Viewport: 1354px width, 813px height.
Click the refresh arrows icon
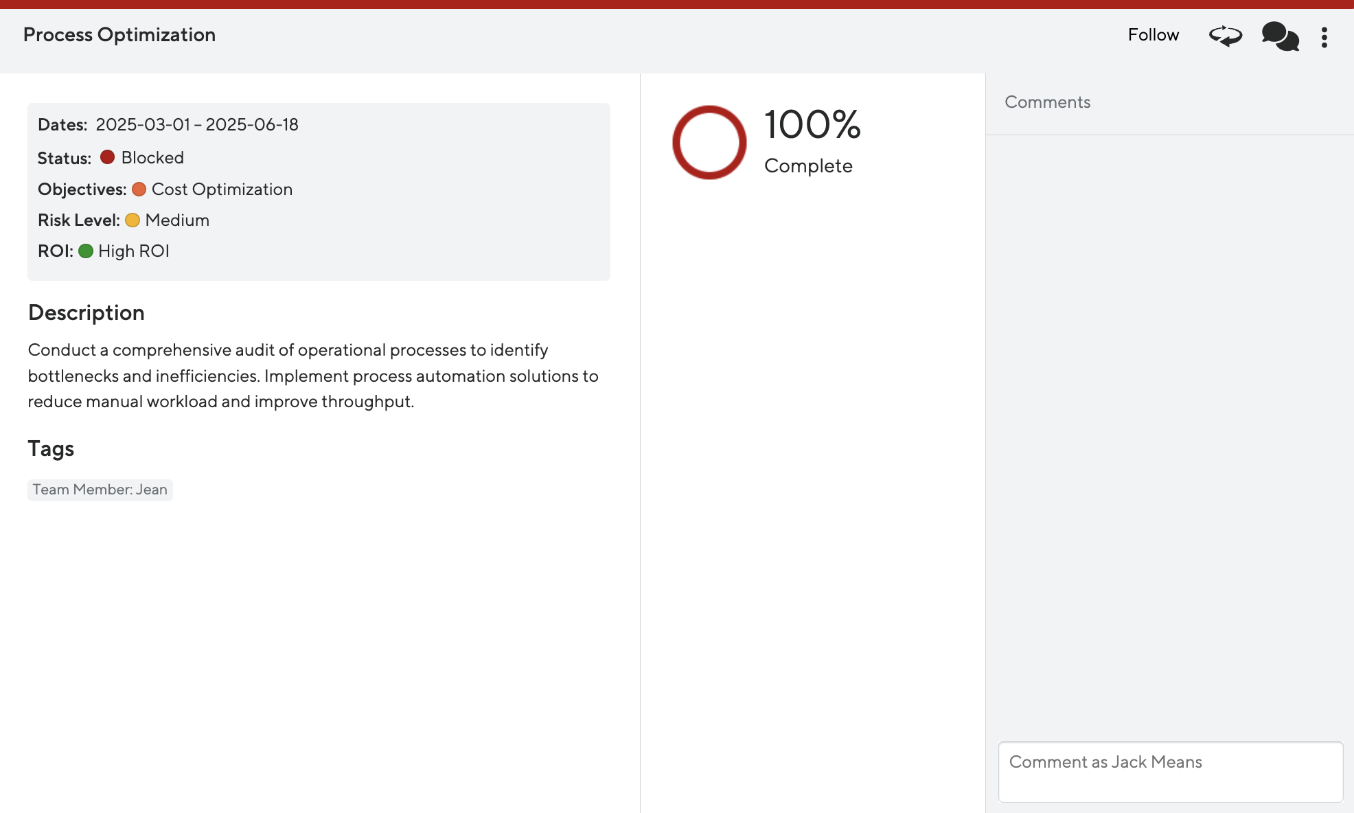[1225, 36]
